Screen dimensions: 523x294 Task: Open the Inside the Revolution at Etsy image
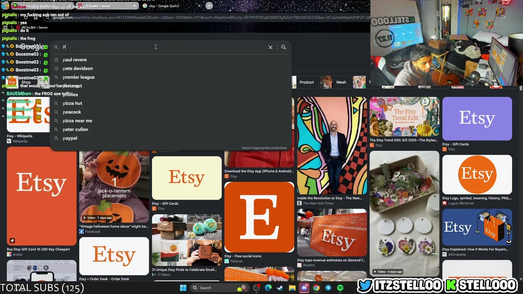point(332,145)
